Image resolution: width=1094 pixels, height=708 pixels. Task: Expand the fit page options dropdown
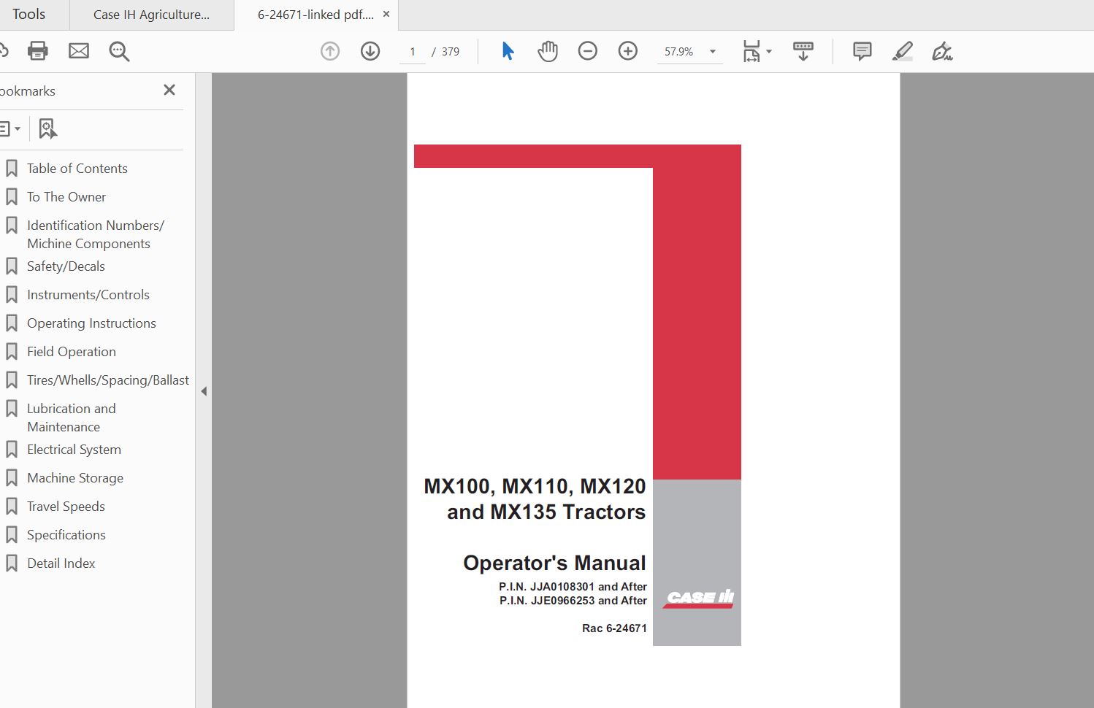point(768,52)
